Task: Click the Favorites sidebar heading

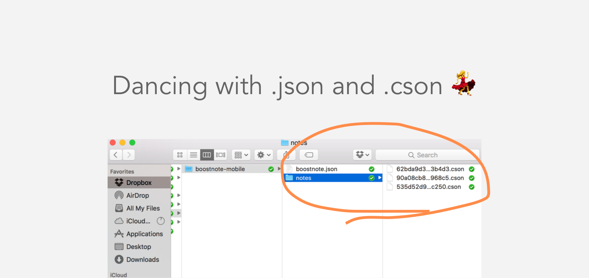Action: 122,172
